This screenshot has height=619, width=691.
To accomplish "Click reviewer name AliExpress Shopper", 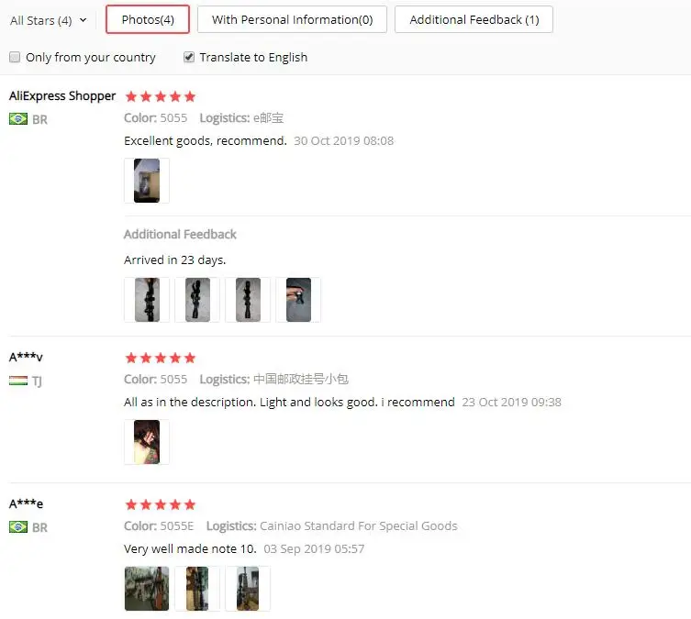I will click(62, 96).
